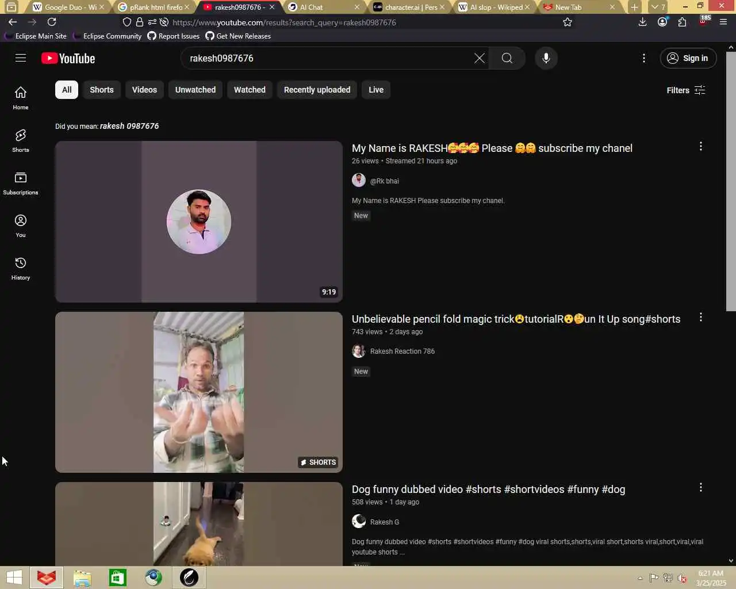Click browser back arrow

(x=13, y=22)
